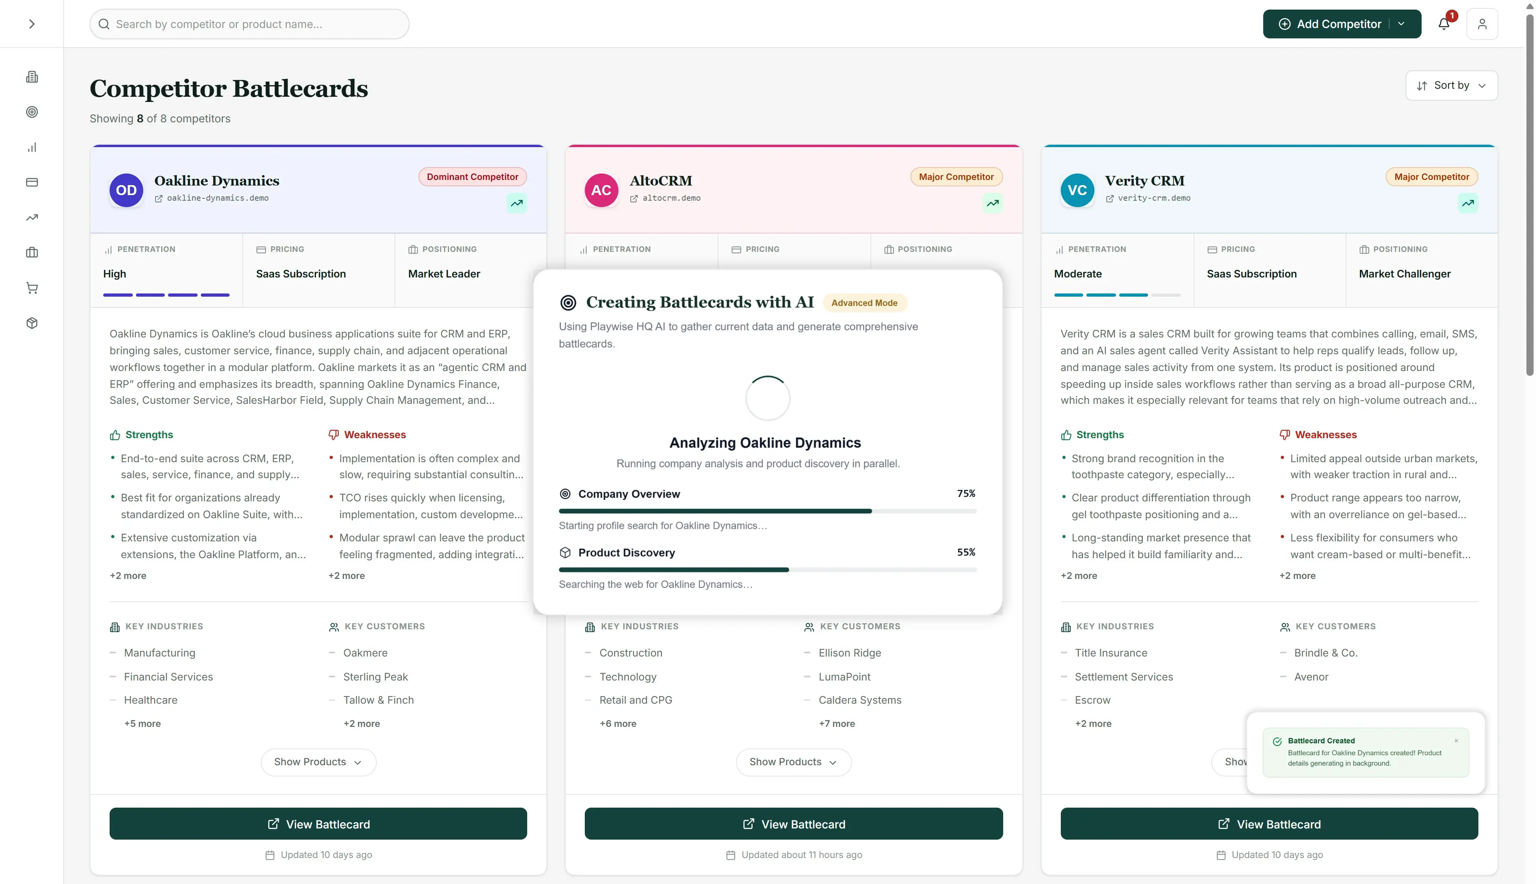
Task: Expand the sidebar with the chevron arrow
Action: point(32,24)
